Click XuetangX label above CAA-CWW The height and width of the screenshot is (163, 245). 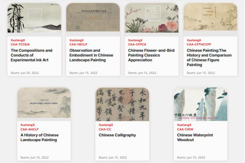click(x=184, y=125)
